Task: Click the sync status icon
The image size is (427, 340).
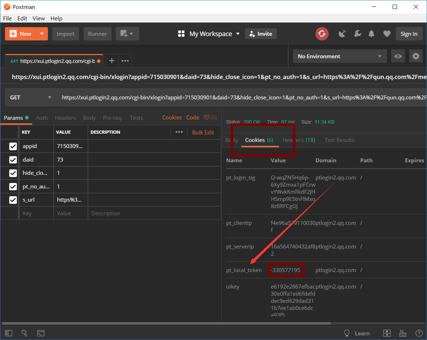Action: [x=322, y=34]
